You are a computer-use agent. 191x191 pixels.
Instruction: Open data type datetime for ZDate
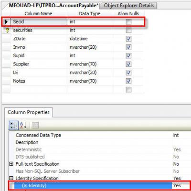[90, 39]
